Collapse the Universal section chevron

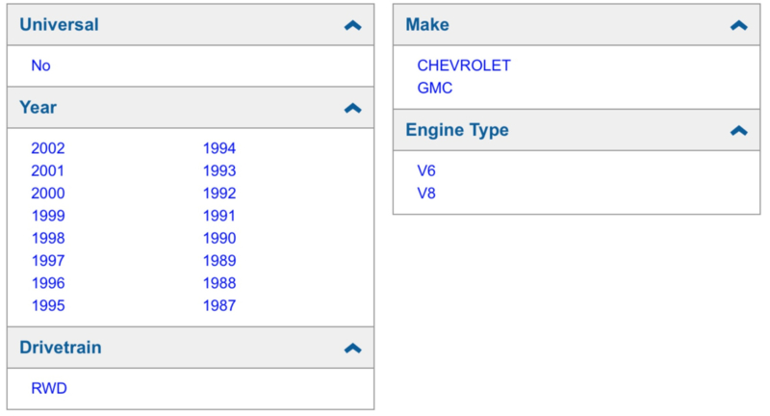[x=352, y=26]
